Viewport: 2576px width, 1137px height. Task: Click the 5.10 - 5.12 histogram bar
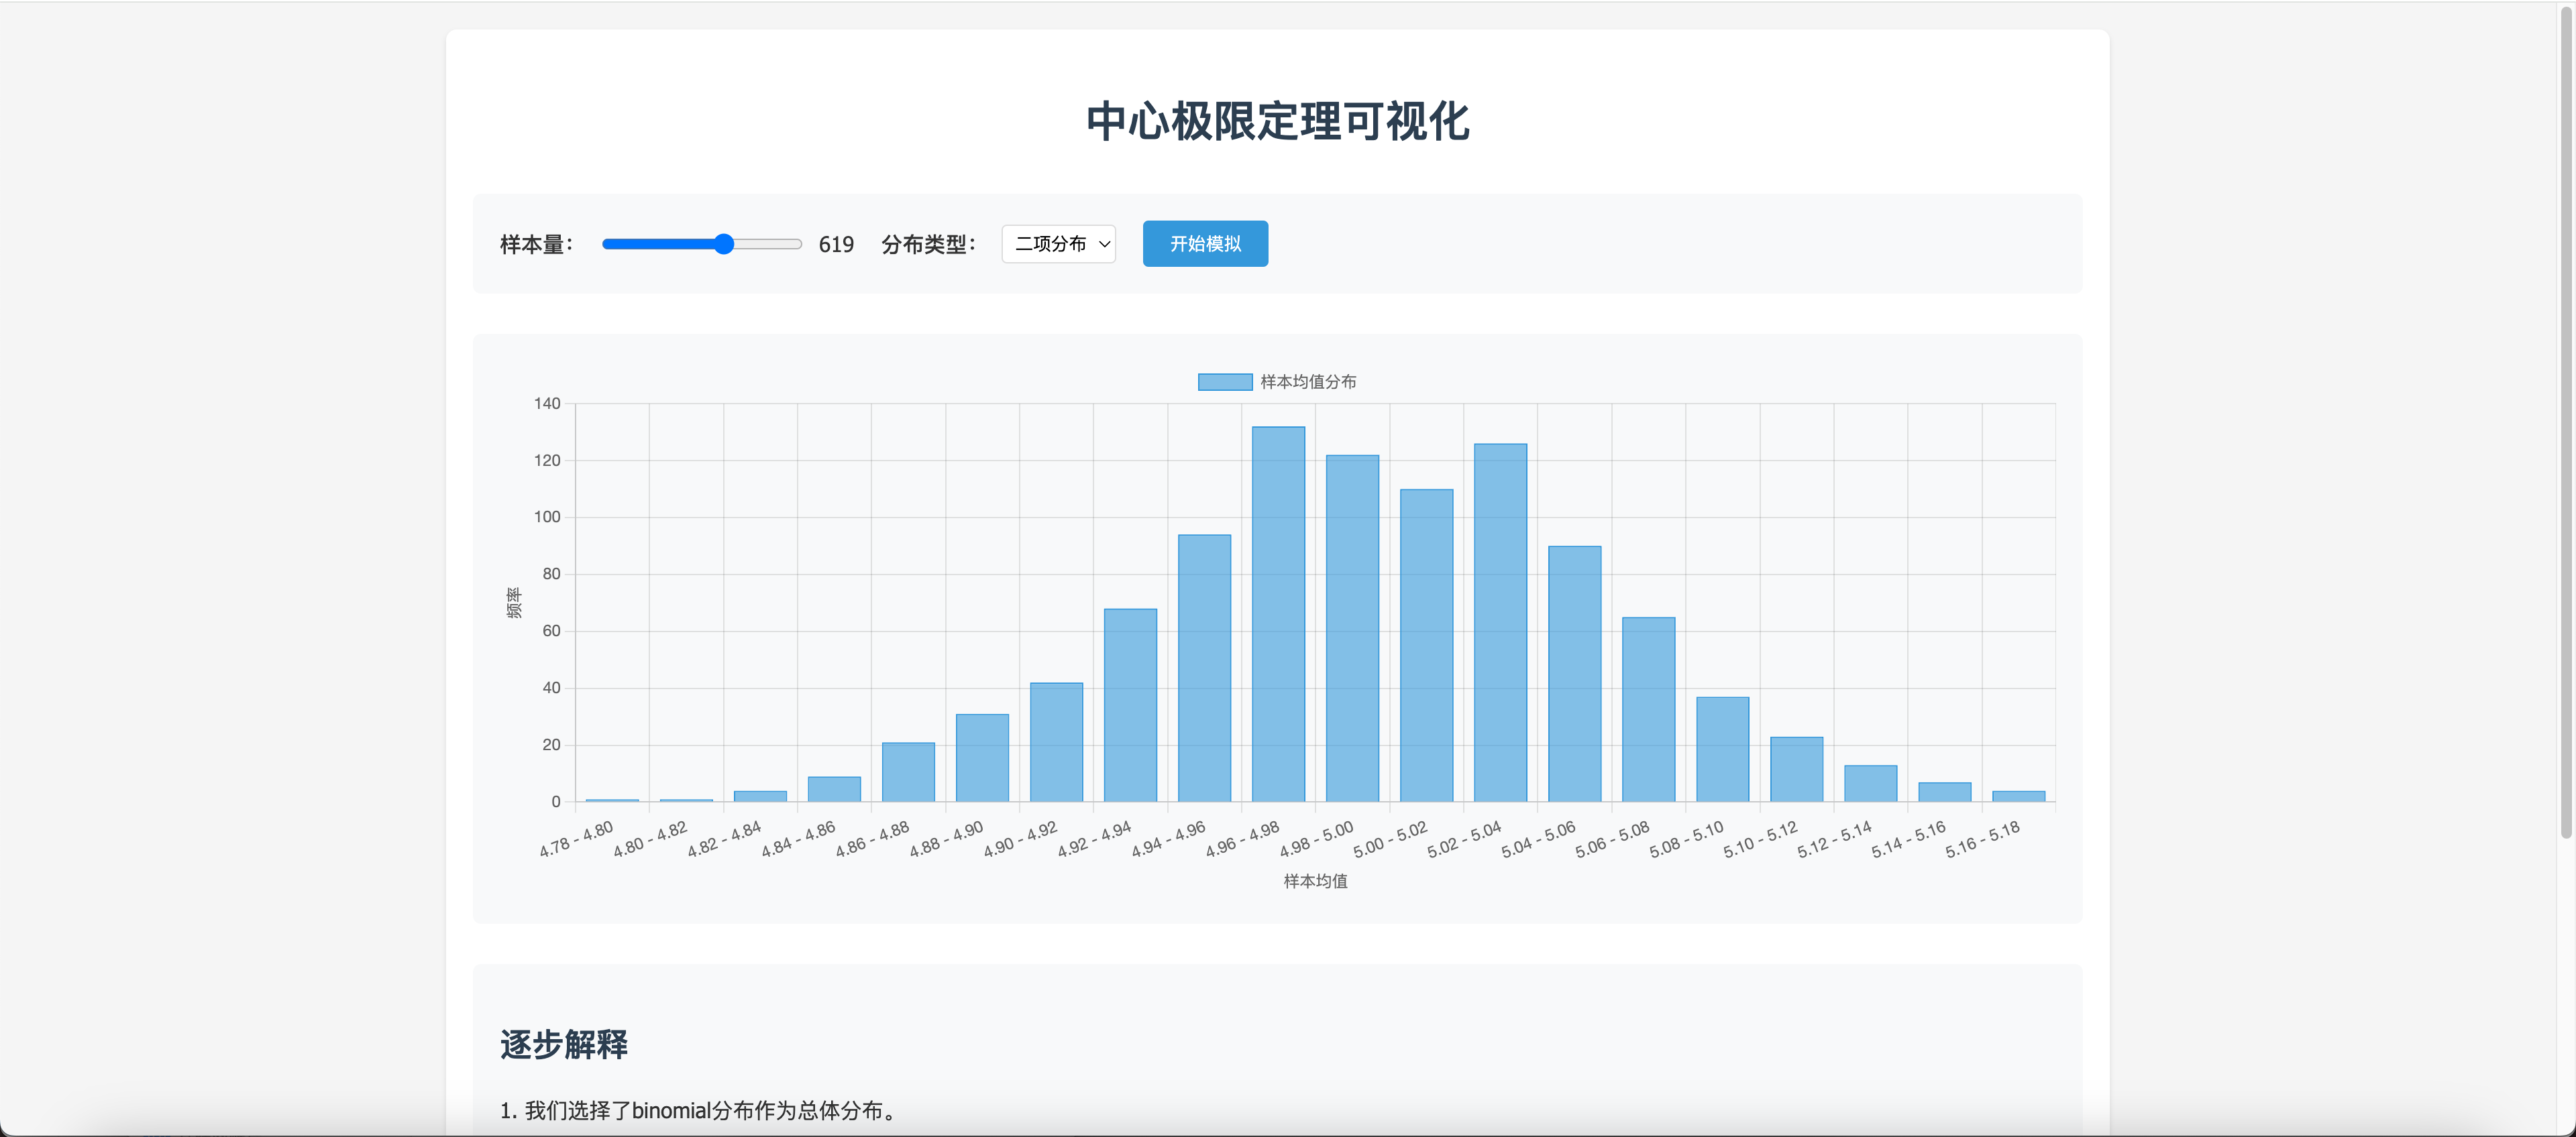click(x=1796, y=770)
